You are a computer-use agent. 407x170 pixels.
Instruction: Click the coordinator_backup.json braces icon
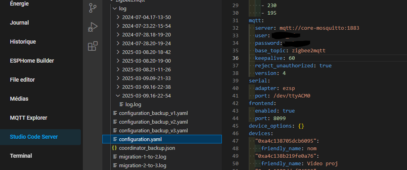point(115,148)
